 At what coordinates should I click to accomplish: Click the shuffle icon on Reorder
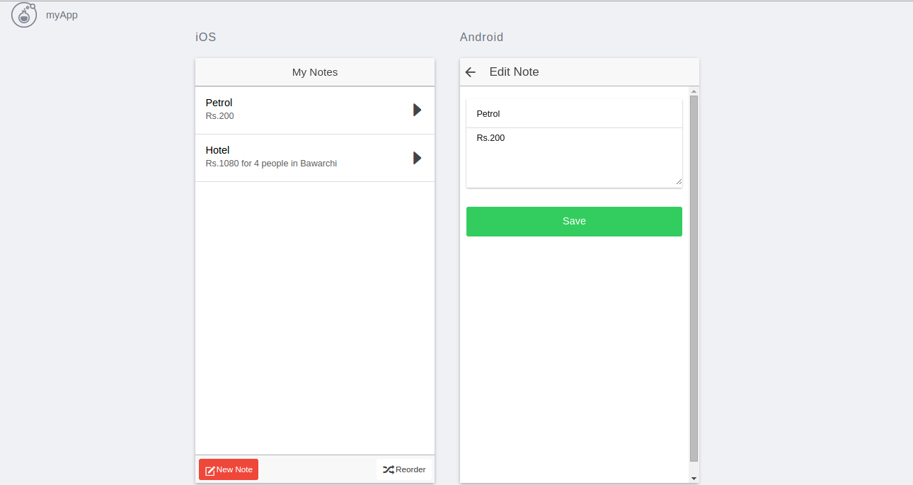tap(389, 469)
